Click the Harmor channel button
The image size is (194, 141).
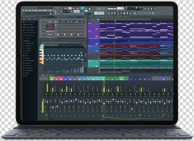click(x=50, y=25)
